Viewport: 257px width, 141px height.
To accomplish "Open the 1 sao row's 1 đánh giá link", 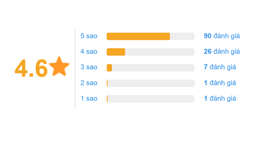I will tap(220, 98).
